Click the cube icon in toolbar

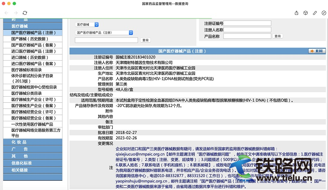(x=305, y=13)
